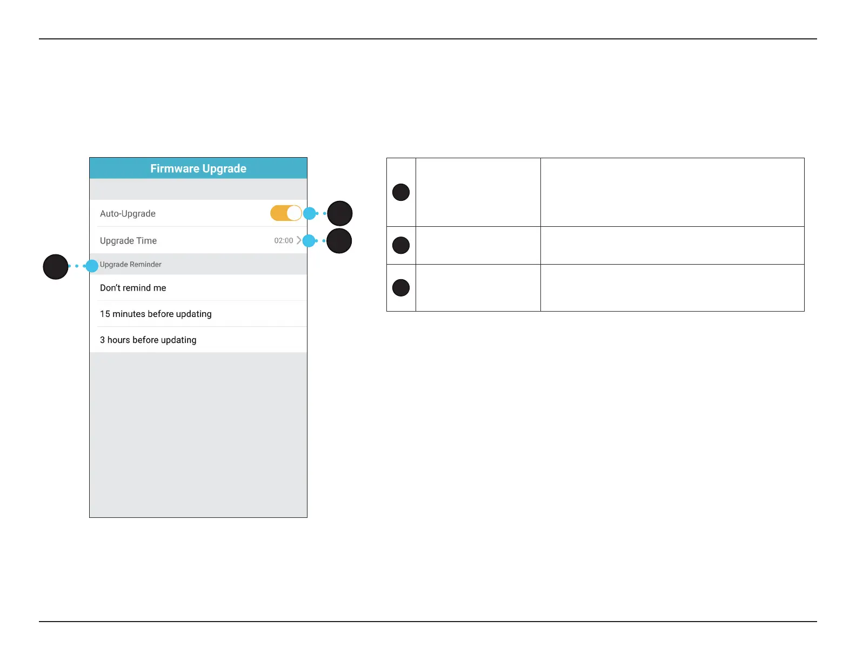Click the Auto-Upgrade label text
The height and width of the screenshot is (661, 856).
pyautogui.click(x=128, y=214)
